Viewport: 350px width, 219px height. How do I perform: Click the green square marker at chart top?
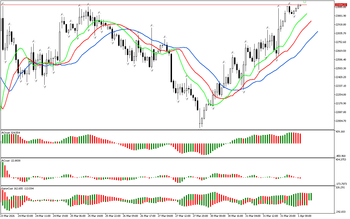point(305,2)
